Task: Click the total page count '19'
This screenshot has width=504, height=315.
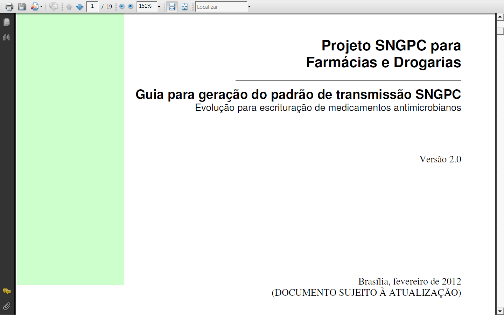Action: (109, 7)
